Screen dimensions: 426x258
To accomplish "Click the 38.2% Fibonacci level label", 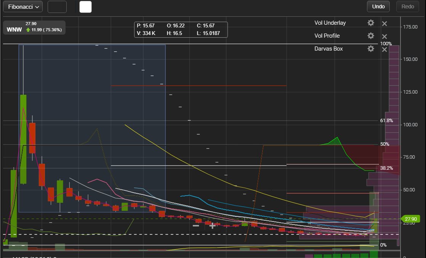I will coord(386,167).
